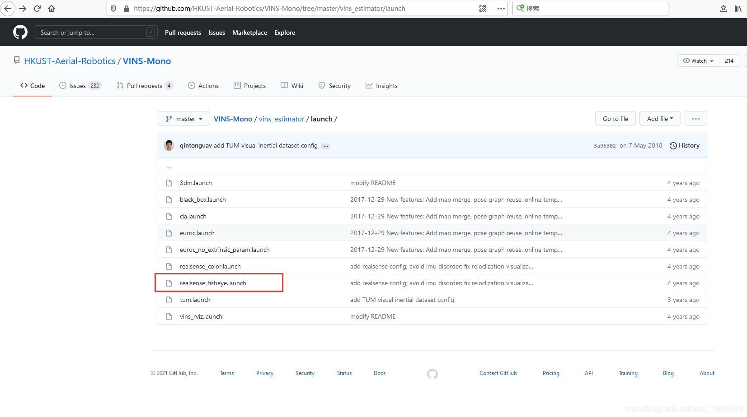
Task: Open the browser library icon
Action: 738,9
